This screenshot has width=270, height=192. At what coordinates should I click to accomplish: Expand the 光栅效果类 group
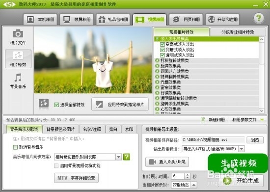click(157, 82)
